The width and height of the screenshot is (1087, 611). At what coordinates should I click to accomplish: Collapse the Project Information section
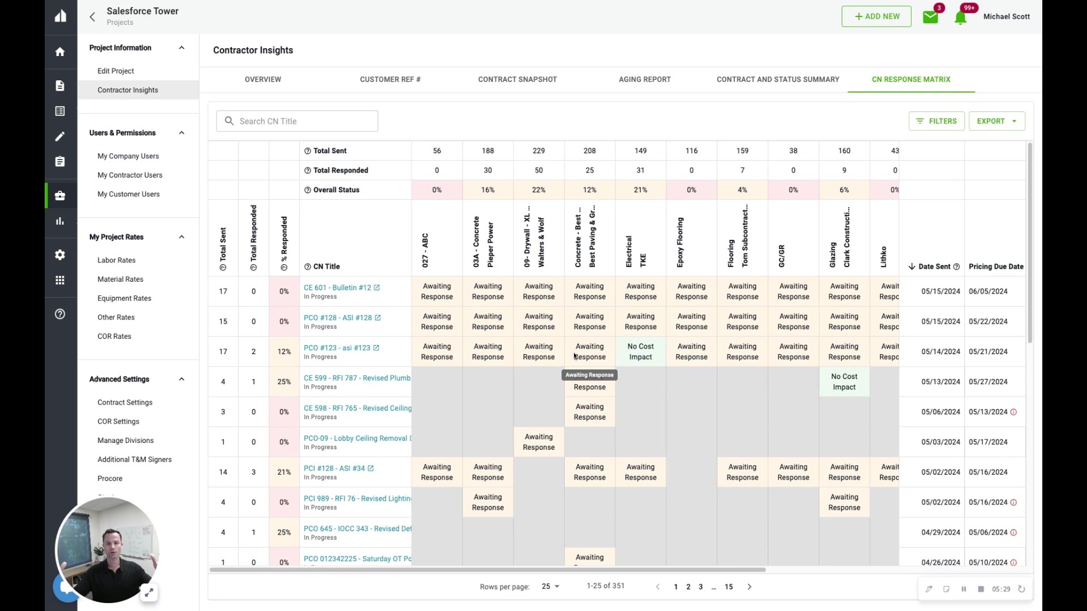(x=182, y=48)
